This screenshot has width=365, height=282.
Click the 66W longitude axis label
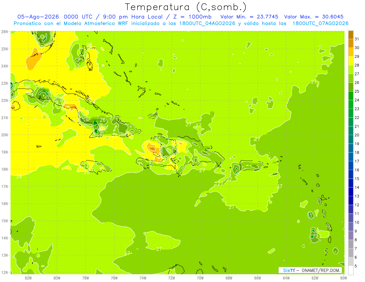tap(258, 278)
